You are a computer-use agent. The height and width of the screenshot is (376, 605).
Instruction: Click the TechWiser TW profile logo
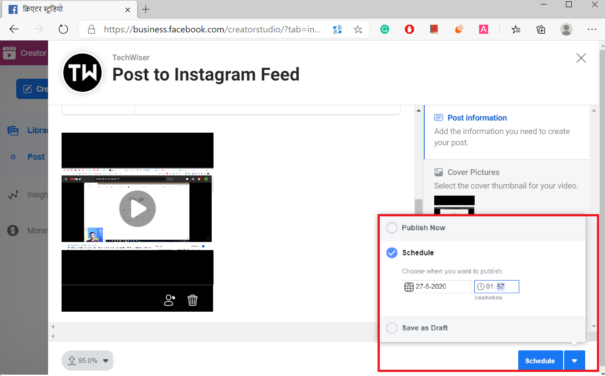[83, 73]
